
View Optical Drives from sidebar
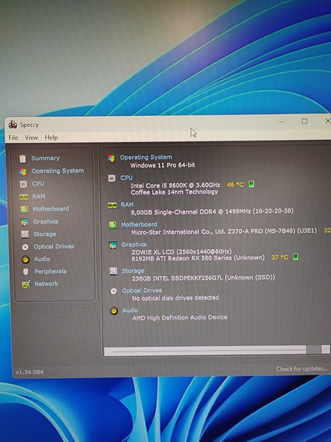pyautogui.click(x=54, y=247)
